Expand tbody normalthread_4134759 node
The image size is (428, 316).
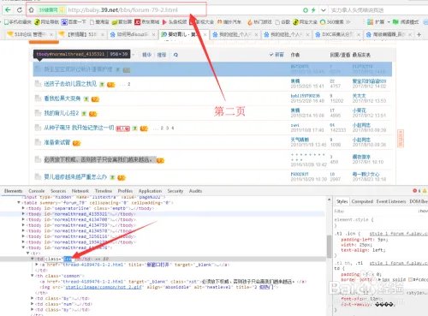tap(23, 225)
